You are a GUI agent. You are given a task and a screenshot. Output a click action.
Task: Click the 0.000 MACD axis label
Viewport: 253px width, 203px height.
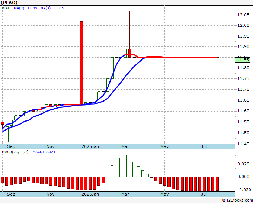coord(243,177)
